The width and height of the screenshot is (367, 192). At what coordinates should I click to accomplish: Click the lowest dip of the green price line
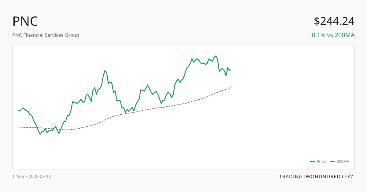click(x=40, y=134)
